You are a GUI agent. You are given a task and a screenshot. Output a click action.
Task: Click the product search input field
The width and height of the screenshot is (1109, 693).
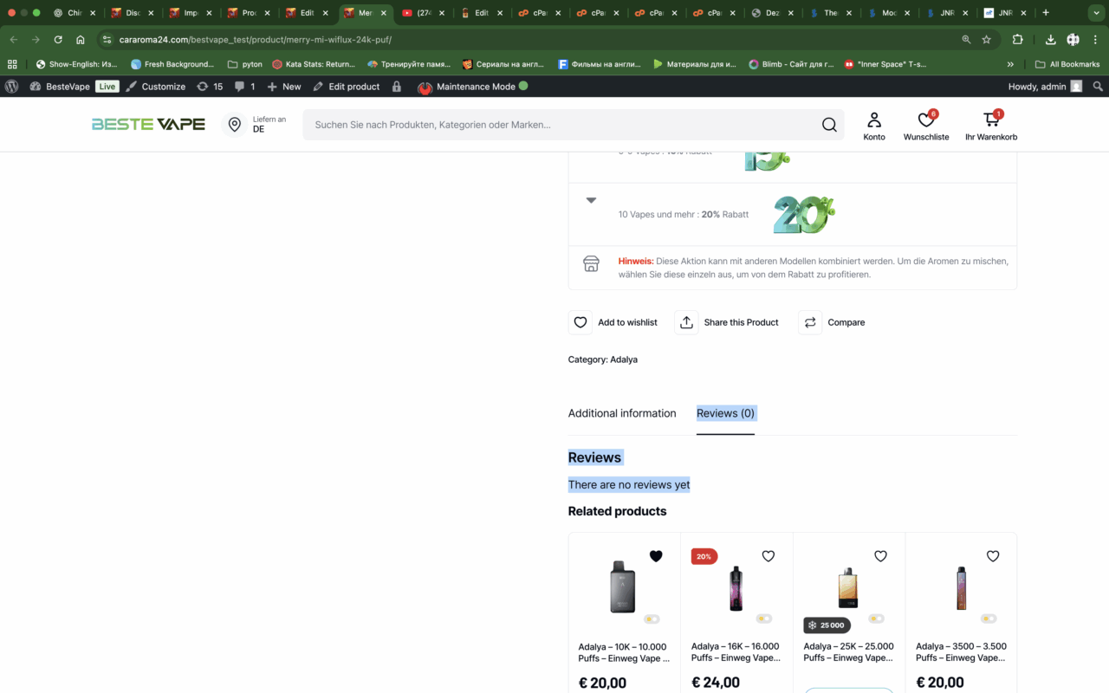click(554, 125)
